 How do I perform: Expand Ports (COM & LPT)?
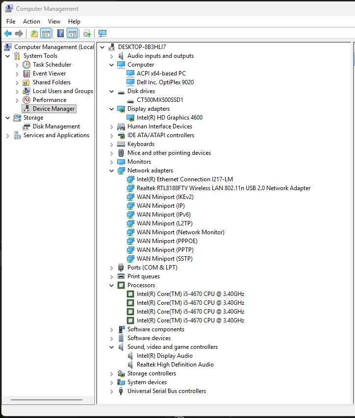[x=111, y=268]
